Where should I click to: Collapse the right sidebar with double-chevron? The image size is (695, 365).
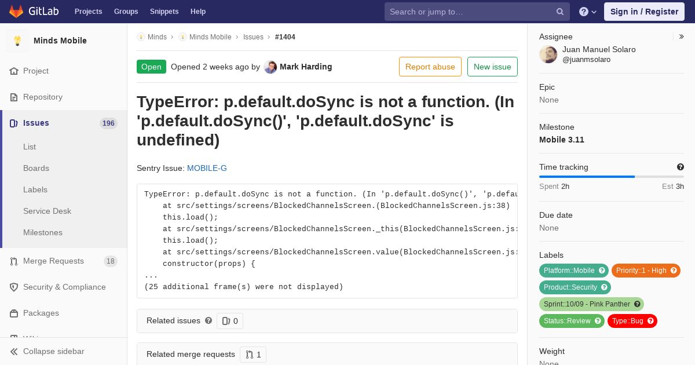682,36
